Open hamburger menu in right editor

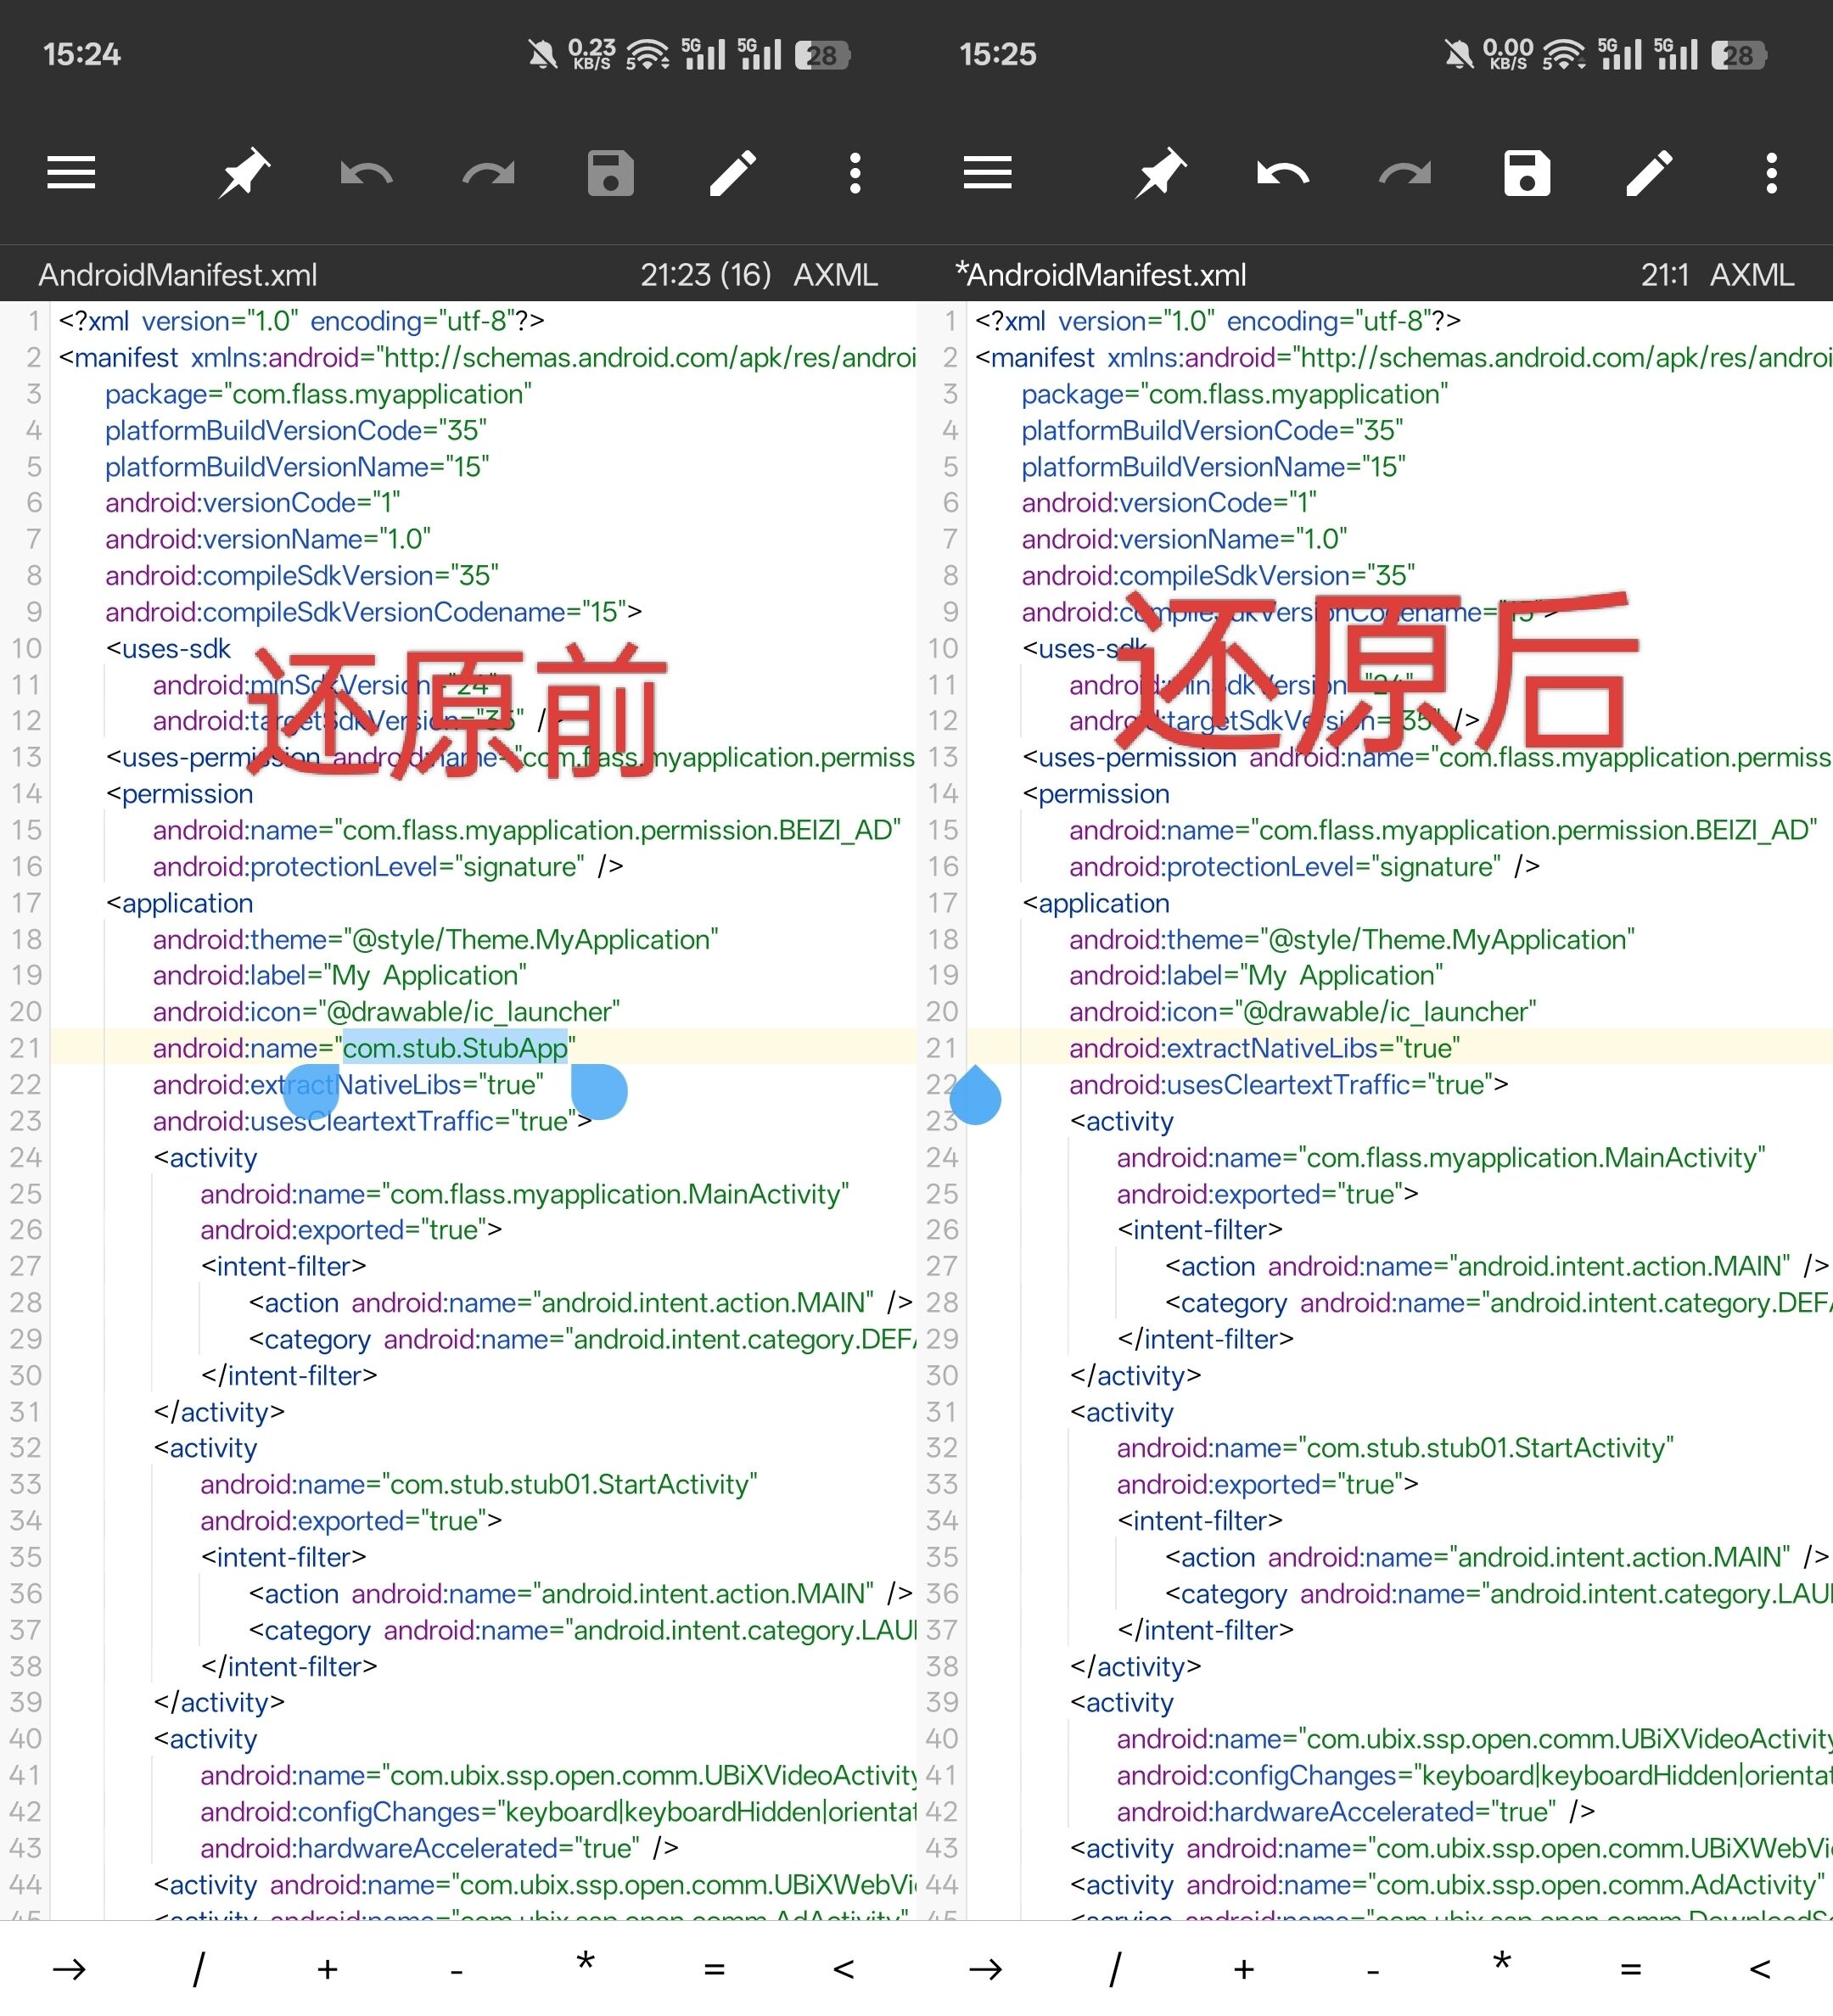(988, 173)
